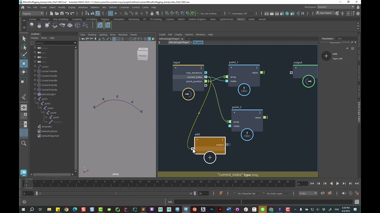Viewport: 380px width, 213px height.
Task: Toggle select by hierarchy icon
Action: 87,13
